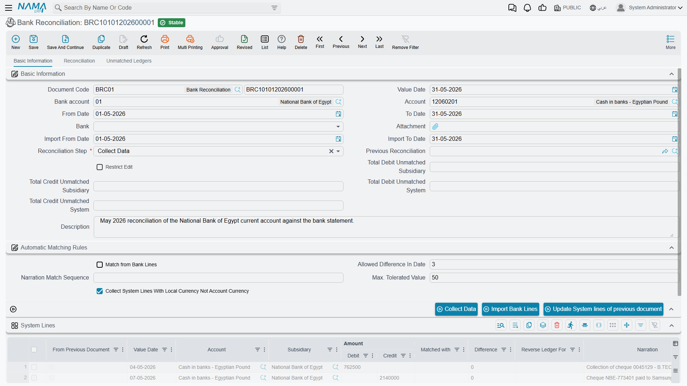Open Value Date column filter menu
This screenshot has width=687, height=386.
pyautogui.click(x=171, y=350)
